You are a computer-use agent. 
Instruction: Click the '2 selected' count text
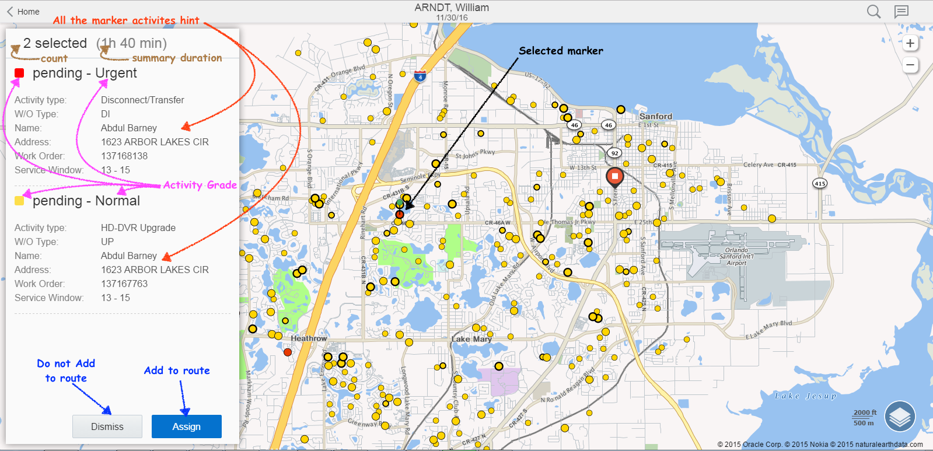click(55, 43)
